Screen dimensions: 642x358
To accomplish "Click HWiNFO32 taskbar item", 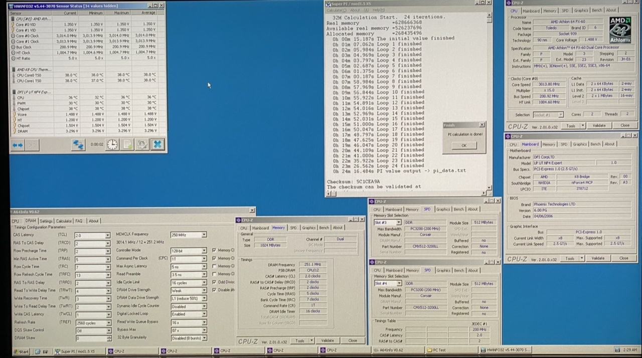I will [x=507, y=351].
